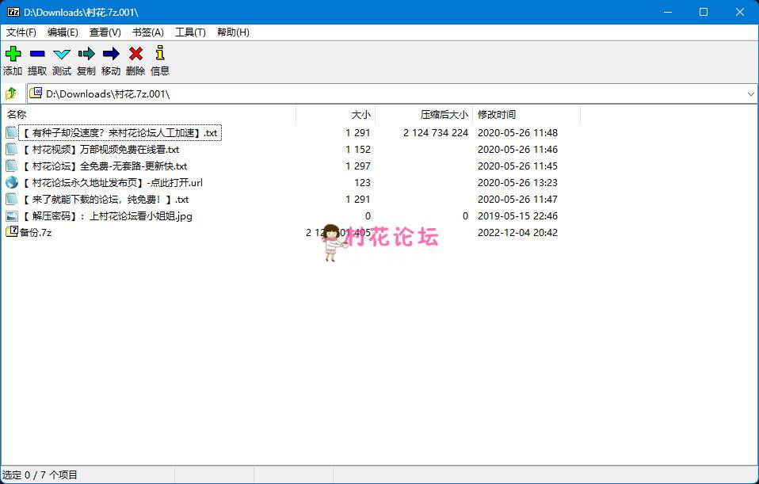Image resolution: width=759 pixels, height=484 pixels.
Task: Run the Test (测试) archive tool
Action: [x=62, y=54]
